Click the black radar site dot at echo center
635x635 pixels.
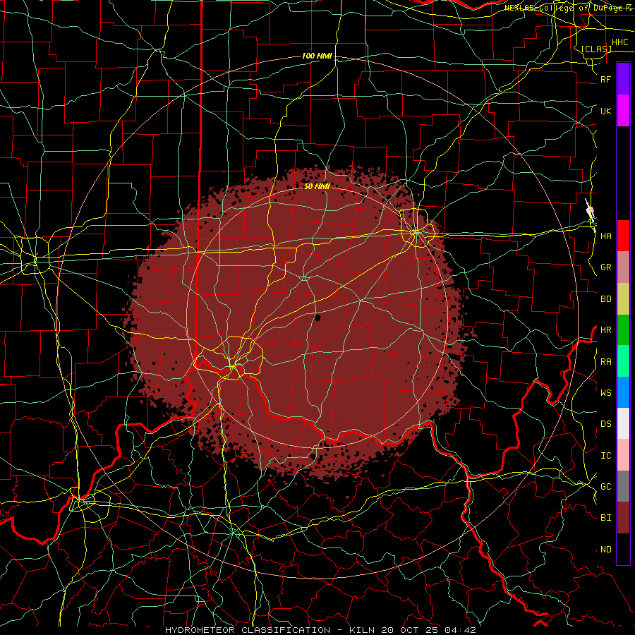[x=317, y=318]
